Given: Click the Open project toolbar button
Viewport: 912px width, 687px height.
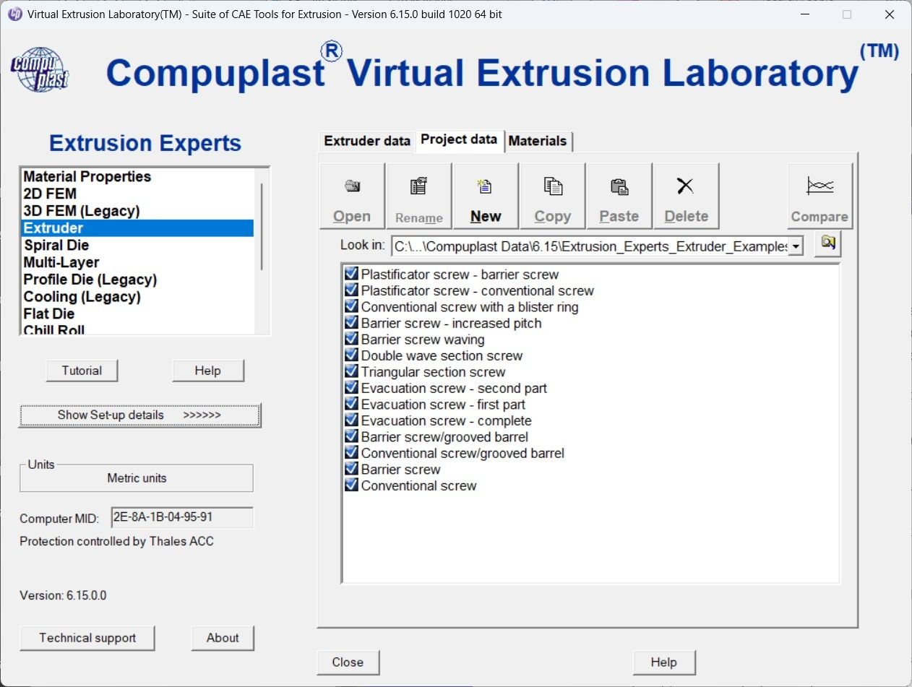Looking at the screenshot, I should [x=352, y=196].
